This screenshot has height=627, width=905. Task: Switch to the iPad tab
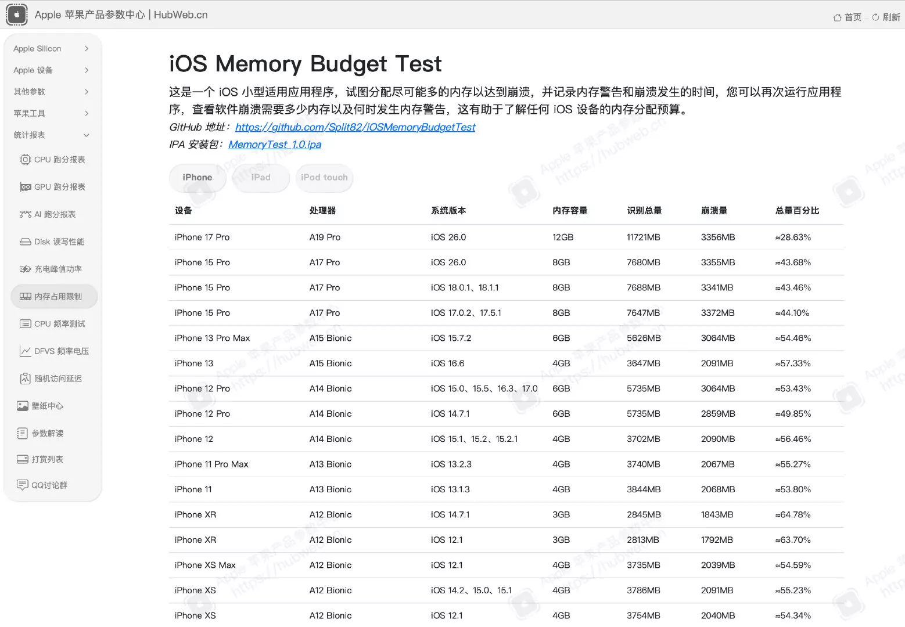click(260, 178)
